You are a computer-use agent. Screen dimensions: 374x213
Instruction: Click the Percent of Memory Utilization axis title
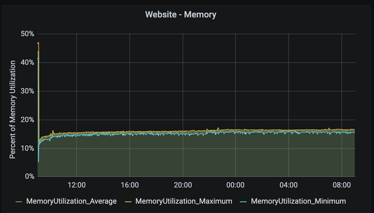click(13, 109)
